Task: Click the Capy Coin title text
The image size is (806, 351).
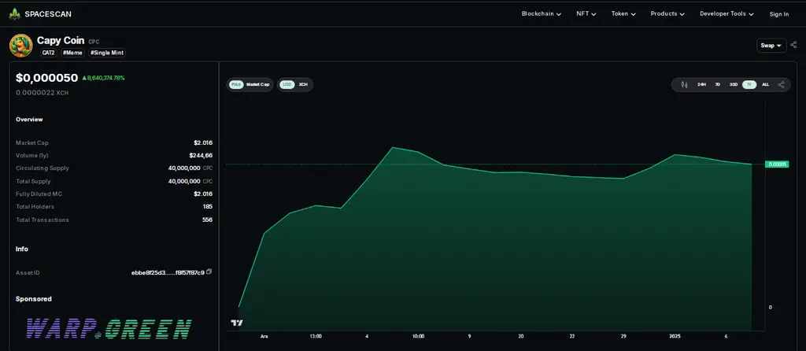Action: 60,40
